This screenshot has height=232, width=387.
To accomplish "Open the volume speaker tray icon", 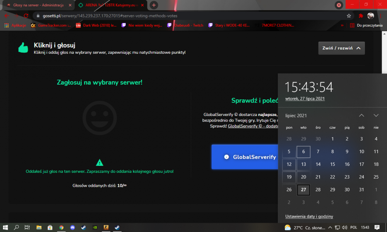I will [344, 228].
